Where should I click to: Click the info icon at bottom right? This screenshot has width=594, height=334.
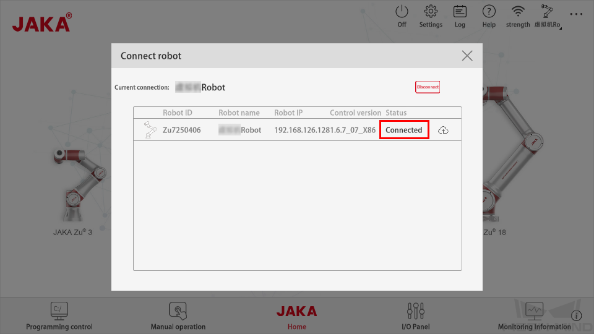pos(576,315)
